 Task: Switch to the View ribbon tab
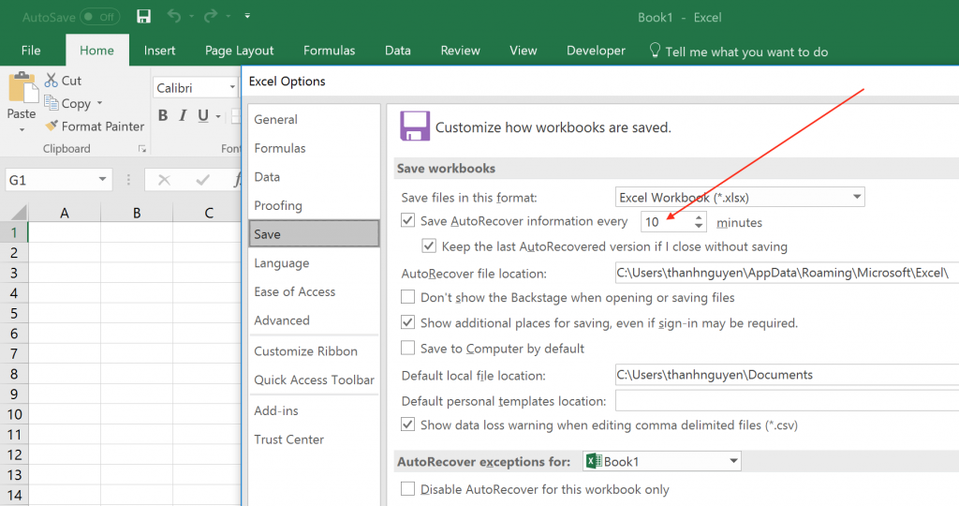coord(523,51)
